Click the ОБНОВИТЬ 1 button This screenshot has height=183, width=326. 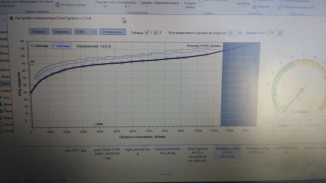pyautogui.click(x=286, y=126)
